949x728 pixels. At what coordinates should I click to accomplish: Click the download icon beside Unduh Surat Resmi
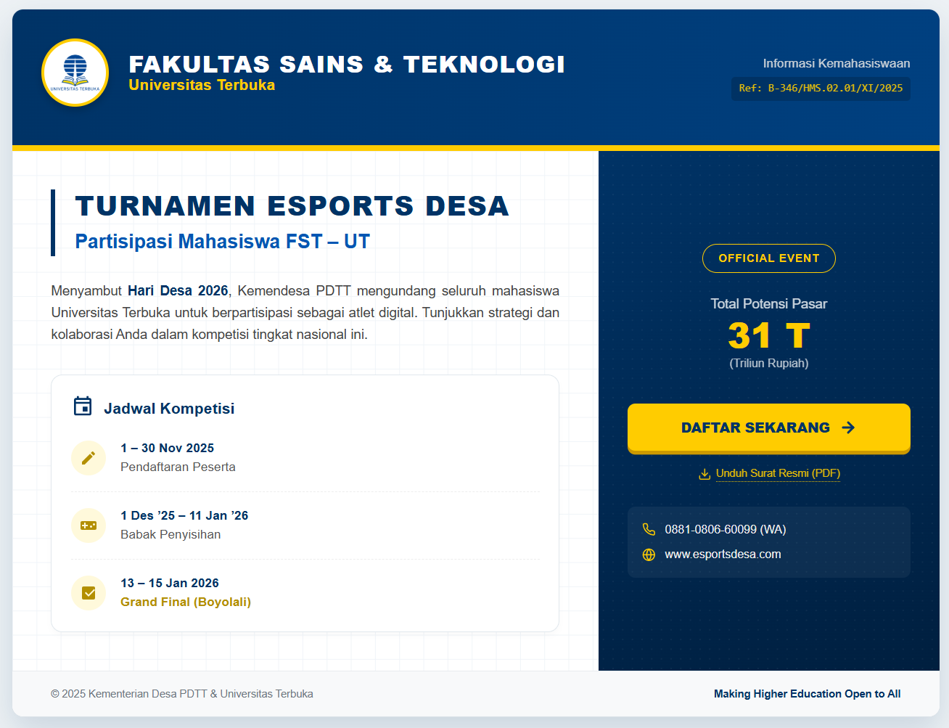704,474
